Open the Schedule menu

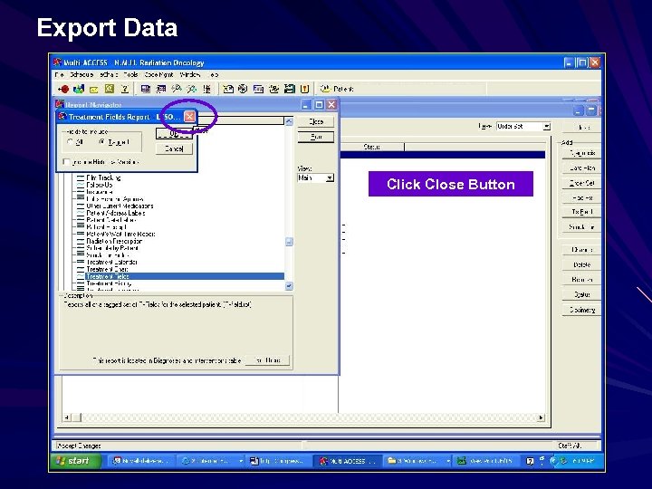pyautogui.click(x=81, y=75)
